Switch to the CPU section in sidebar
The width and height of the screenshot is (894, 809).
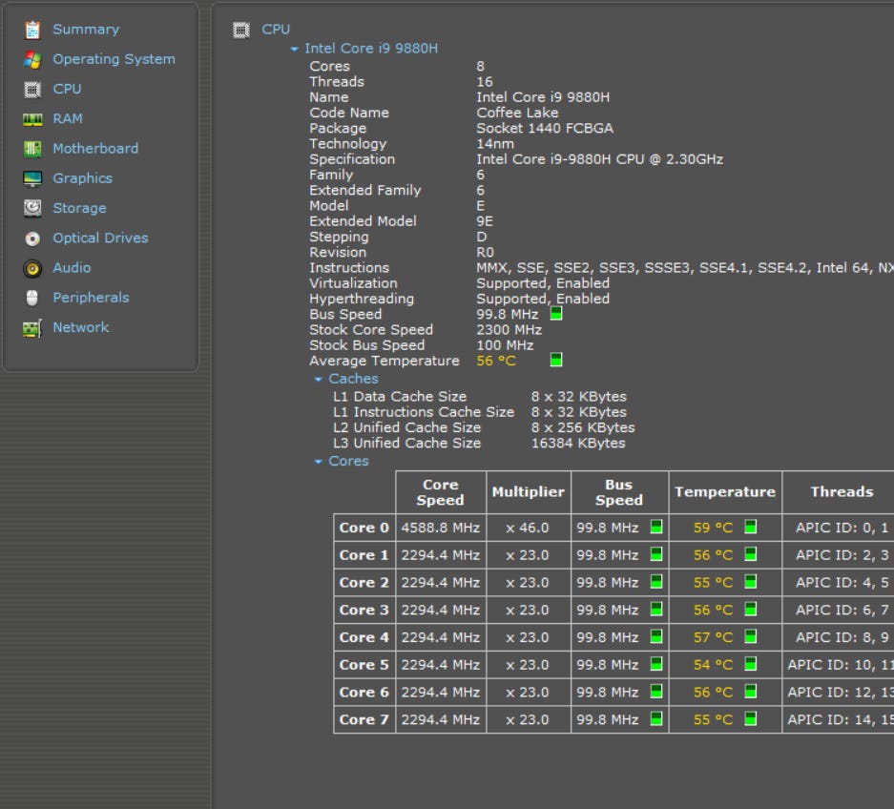pyautogui.click(x=67, y=89)
